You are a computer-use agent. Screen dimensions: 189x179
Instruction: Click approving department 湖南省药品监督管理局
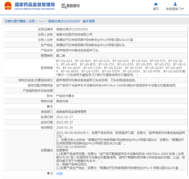[x=71, y=112]
